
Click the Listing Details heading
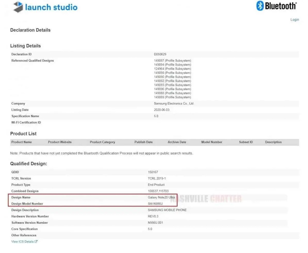point(25,46)
